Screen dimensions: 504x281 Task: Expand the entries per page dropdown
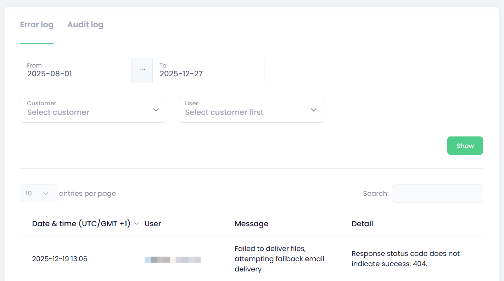(x=38, y=193)
